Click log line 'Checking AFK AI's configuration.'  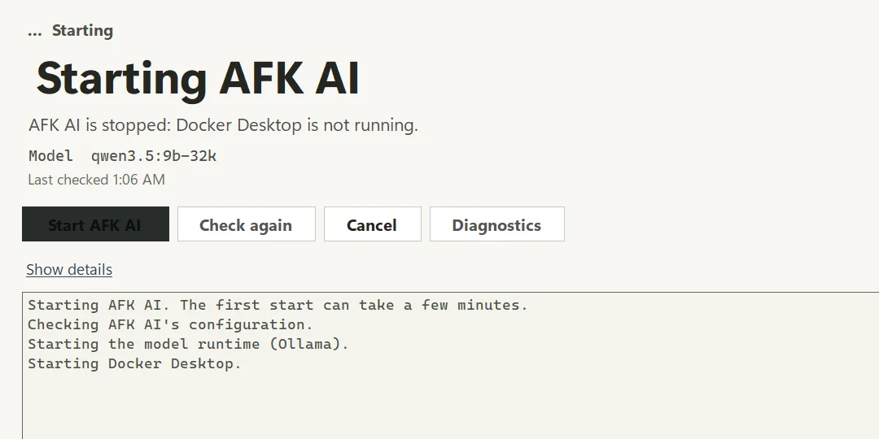click(x=170, y=324)
